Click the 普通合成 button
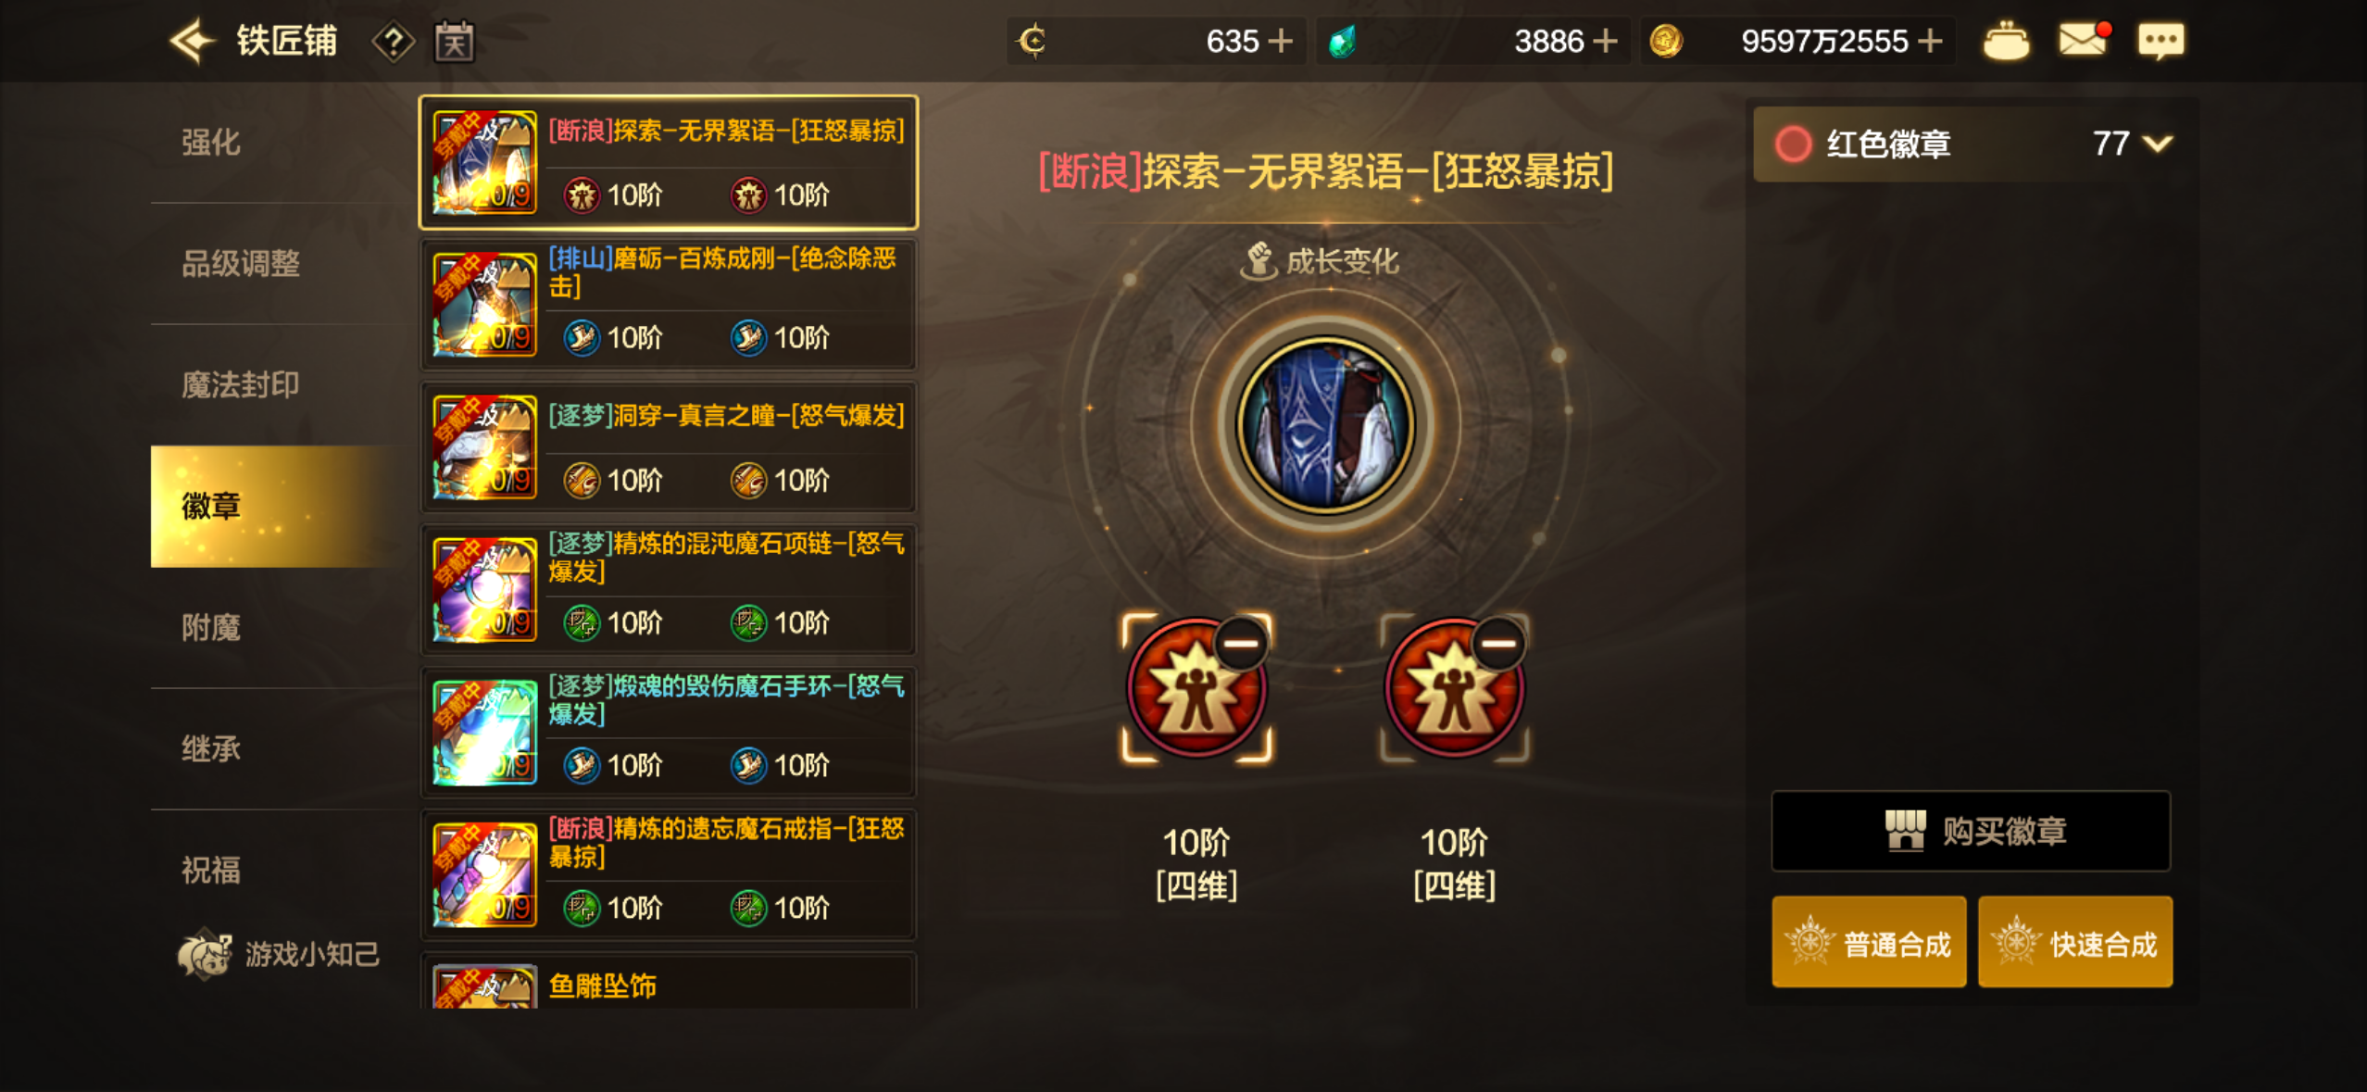This screenshot has width=2367, height=1092. coord(1869,942)
